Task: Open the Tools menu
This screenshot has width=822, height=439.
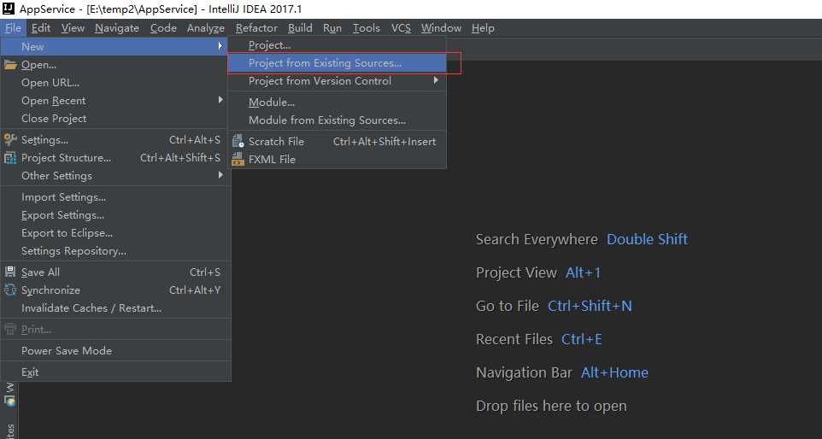Action: 367,28
